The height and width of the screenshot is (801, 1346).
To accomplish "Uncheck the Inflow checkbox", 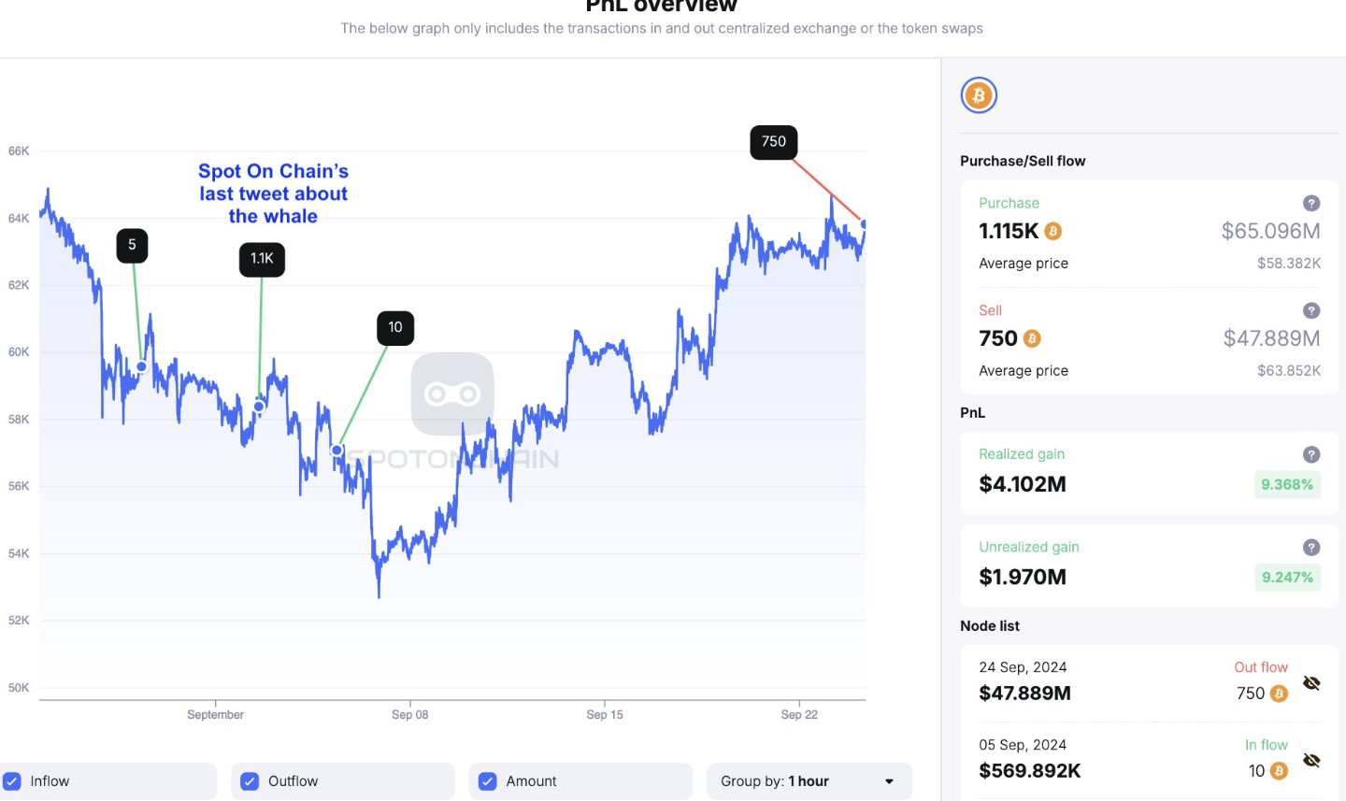I will (x=12, y=781).
